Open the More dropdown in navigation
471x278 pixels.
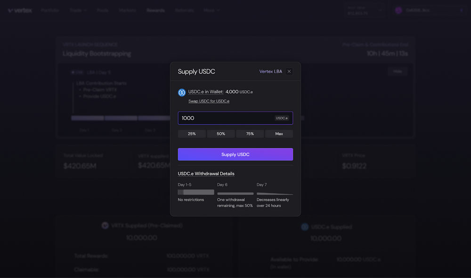pyautogui.click(x=212, y=10)
